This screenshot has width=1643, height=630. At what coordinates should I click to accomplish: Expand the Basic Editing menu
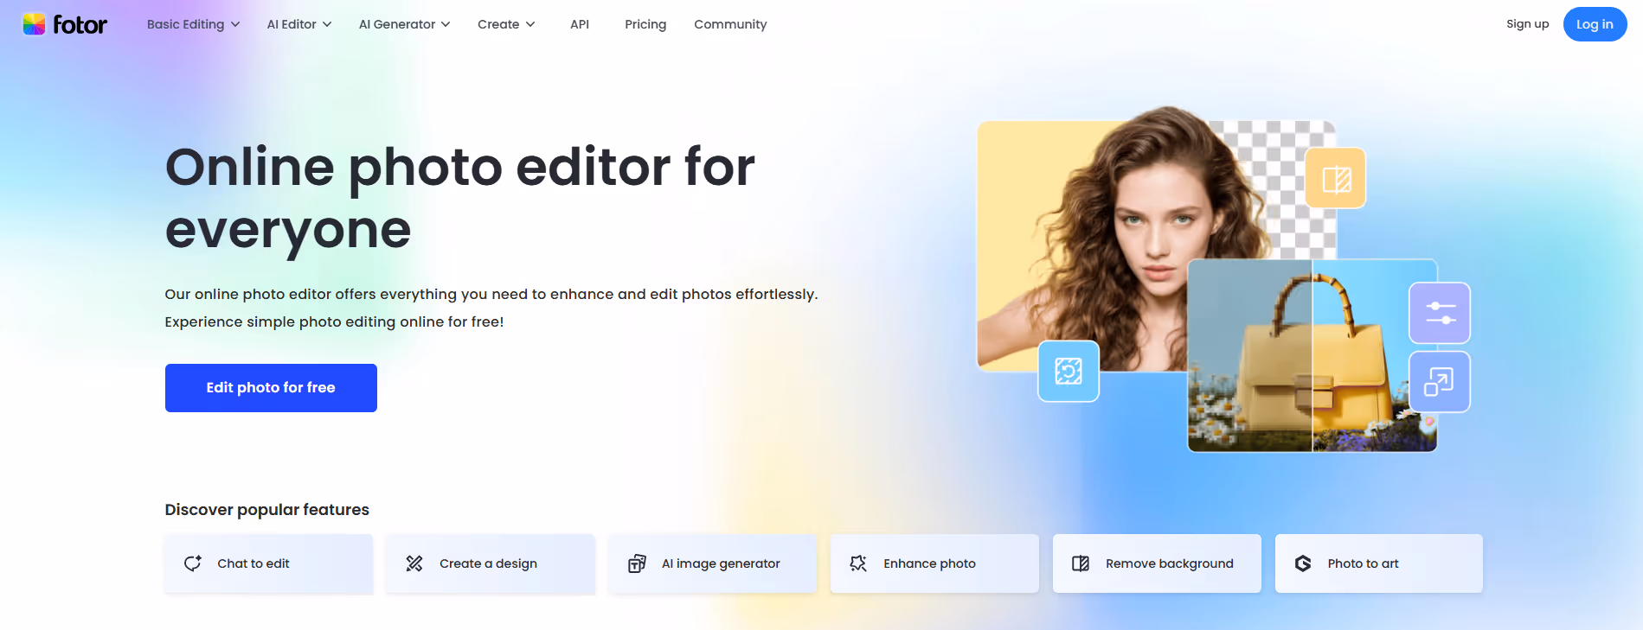[x=193, y=24]
